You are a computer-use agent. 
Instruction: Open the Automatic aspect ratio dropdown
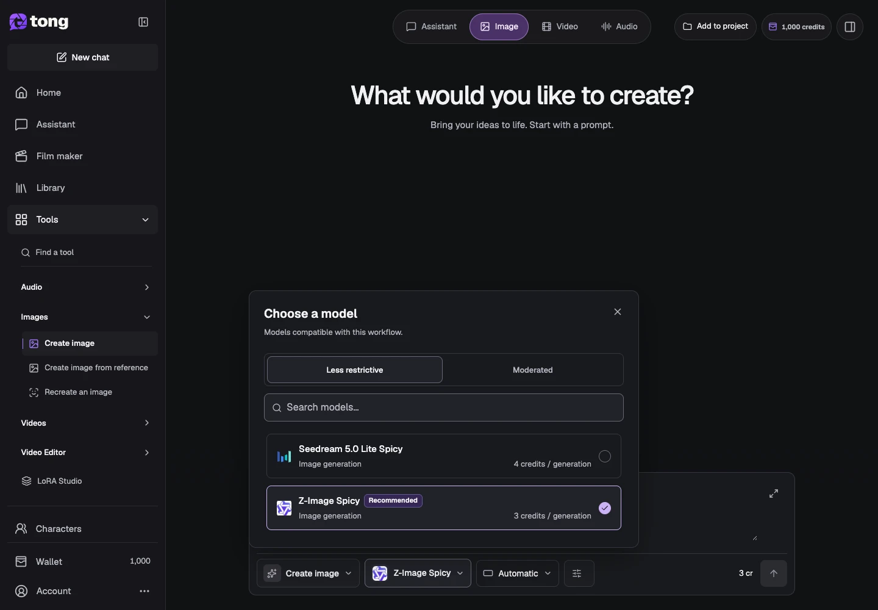point(517,573)
